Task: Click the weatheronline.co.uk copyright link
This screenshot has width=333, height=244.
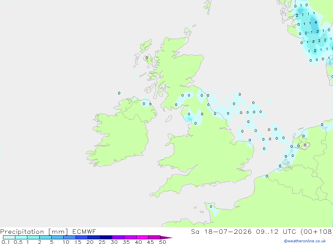Action: click(x=305, y=241)
